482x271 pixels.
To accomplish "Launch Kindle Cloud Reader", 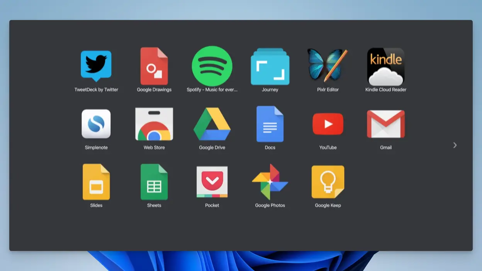I will pos(385,66).
